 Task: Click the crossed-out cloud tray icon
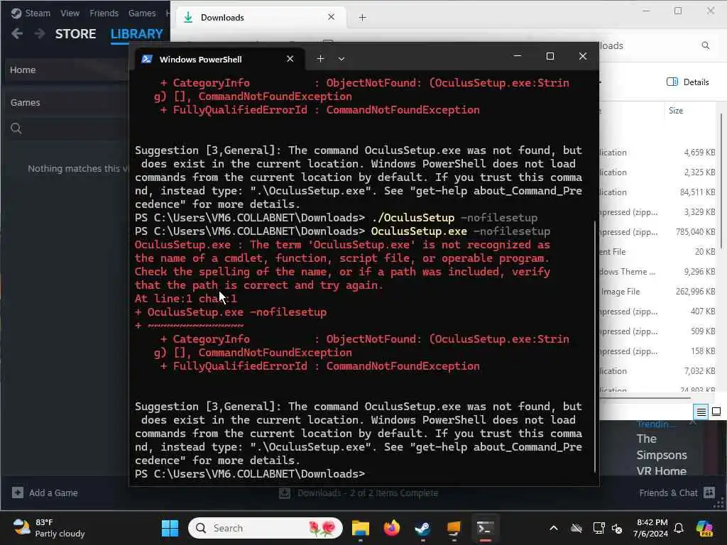pos(576,528)
